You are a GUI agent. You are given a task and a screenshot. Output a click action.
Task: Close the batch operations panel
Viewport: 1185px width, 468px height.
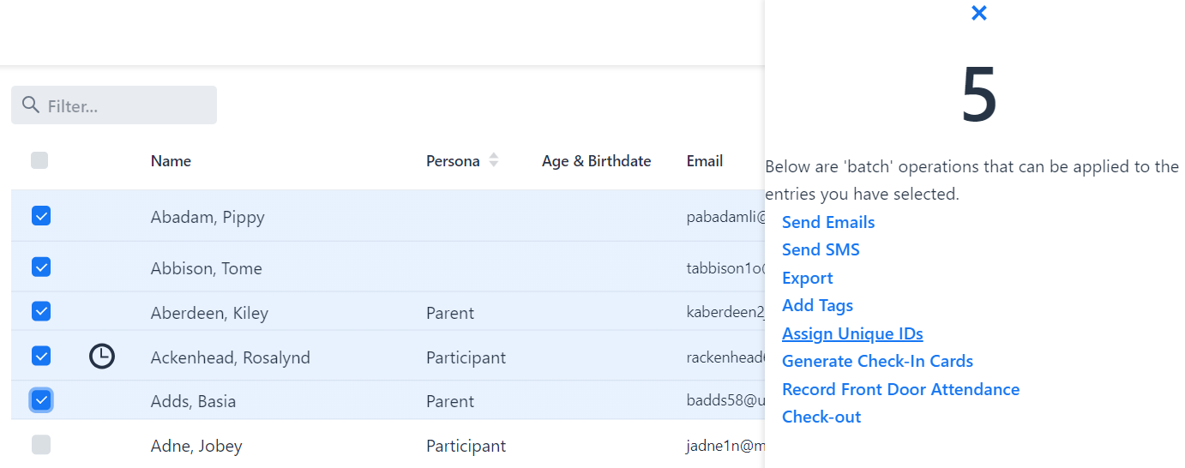coord(978,13)
